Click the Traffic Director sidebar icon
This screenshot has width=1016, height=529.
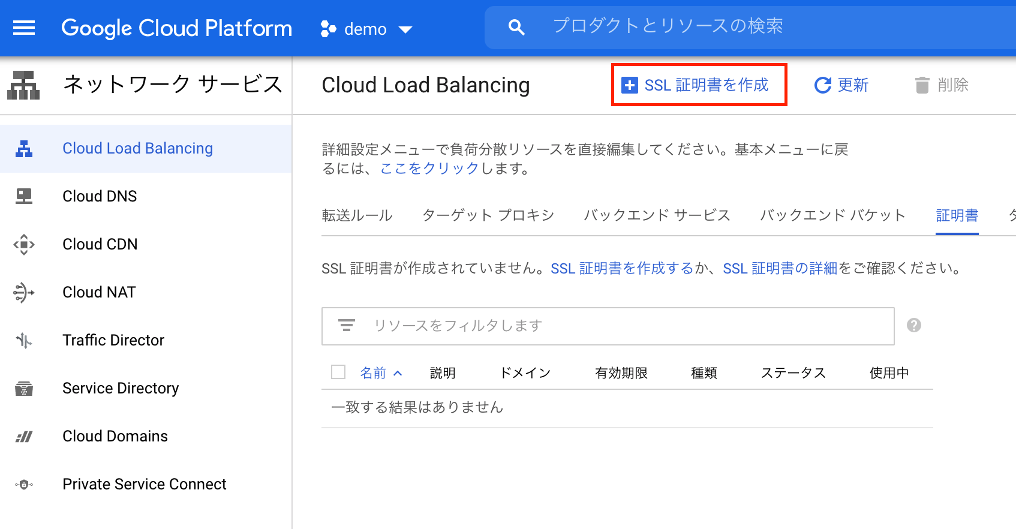pyautogui.click(x=24, y=341)
